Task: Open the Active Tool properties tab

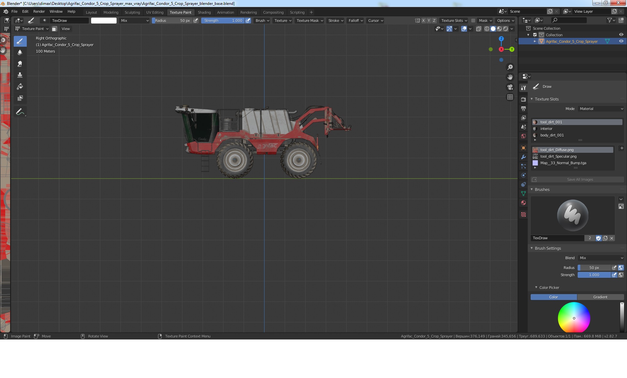Action: 523,88
